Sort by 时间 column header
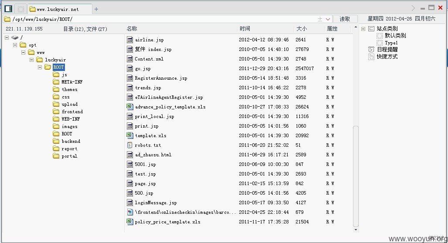This screenshot has height=243, width=448. [245, 29]
